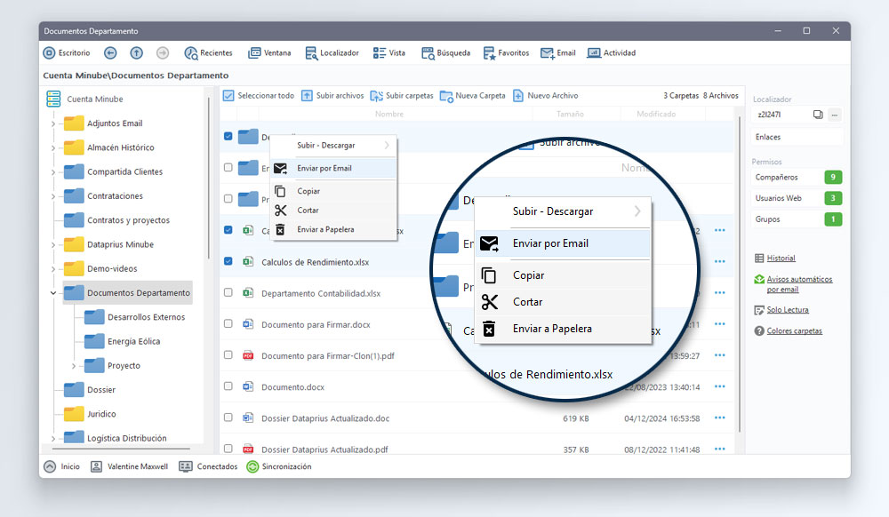Toggle the Seleccionar todo checkbox
The height and width of the screenshot is (517, 889).
(228, 96)
